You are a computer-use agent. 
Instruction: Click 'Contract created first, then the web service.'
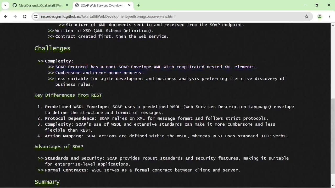point(112,36)
